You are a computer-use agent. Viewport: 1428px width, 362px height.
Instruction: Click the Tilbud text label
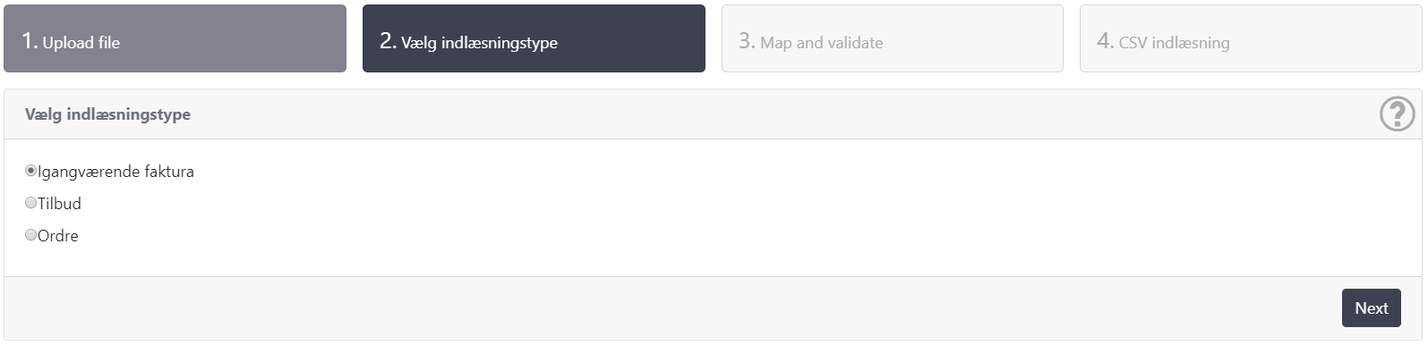[x=59, y=204]
